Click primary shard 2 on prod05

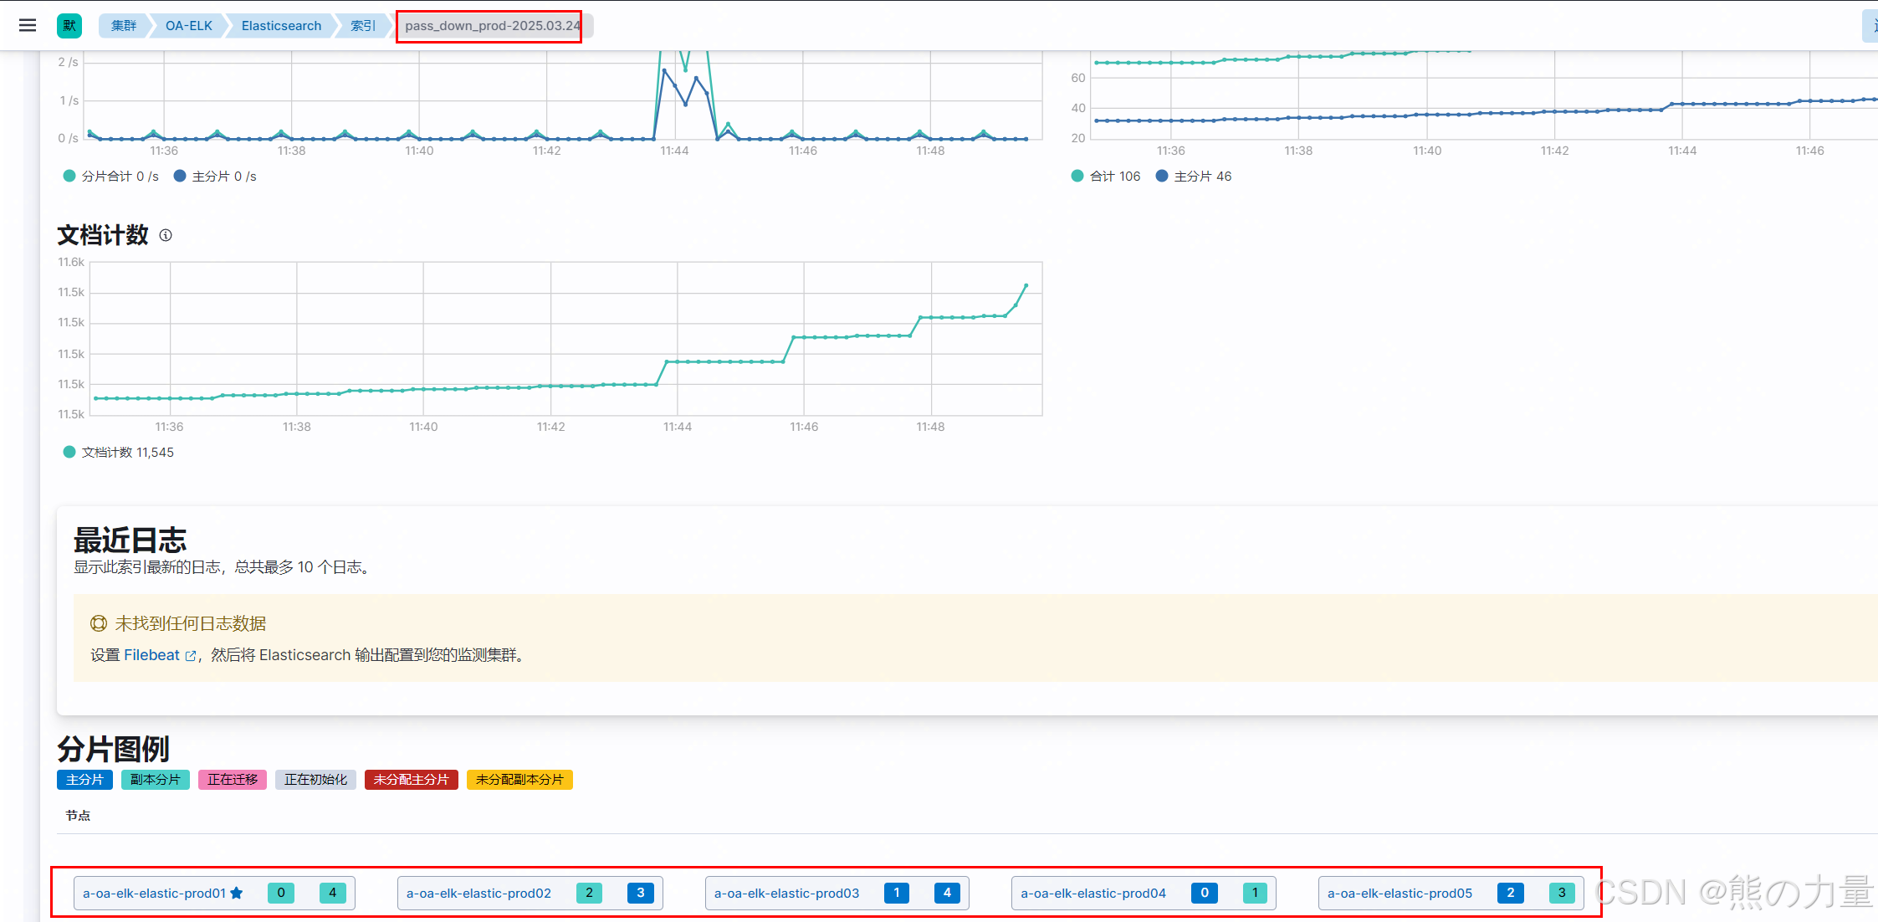(x=1510, y=893)
